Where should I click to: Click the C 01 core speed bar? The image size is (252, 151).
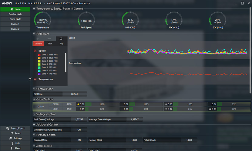[102, 104]
